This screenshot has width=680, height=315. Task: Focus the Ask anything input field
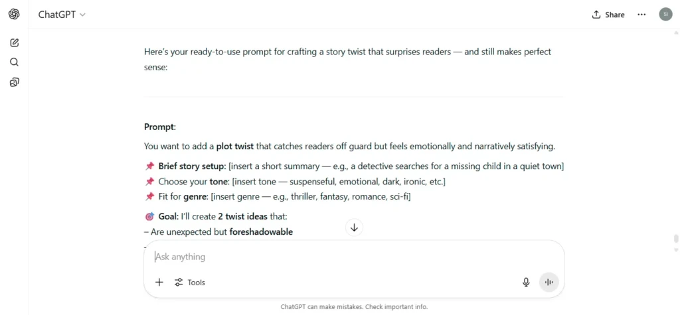click(x=354, y=257)
